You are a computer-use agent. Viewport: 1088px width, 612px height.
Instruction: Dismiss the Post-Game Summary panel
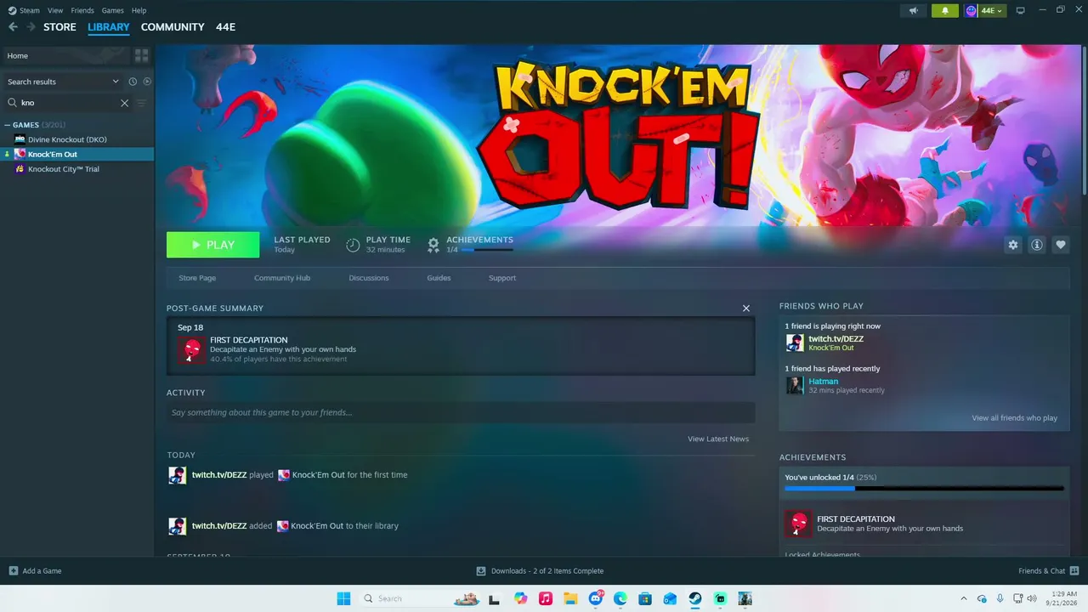coord(746,309)
